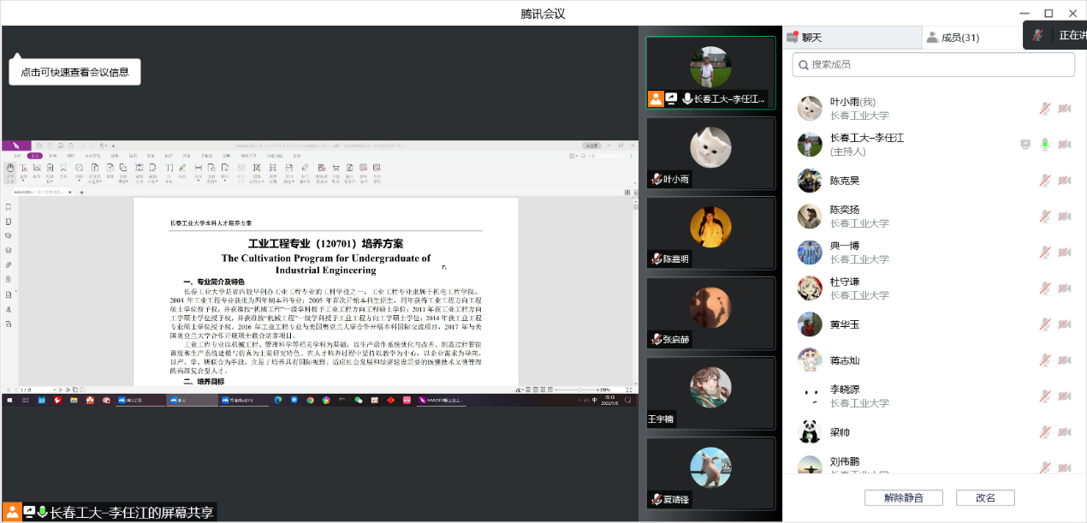Toggle microphone for 叶小雨(我) in member list
The image size is (1087, 523).
[x=1044, y=109]
